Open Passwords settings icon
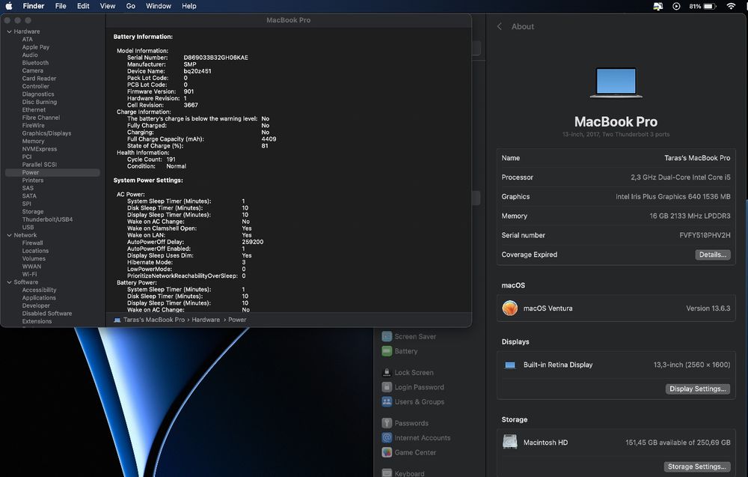The height and width of the screenshot is (477, 748). [387, 423]
